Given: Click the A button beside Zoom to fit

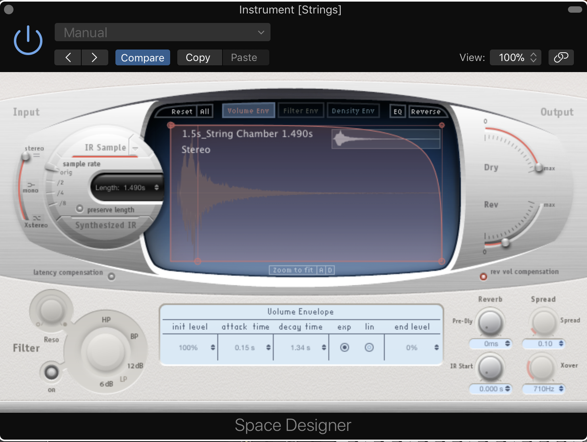Looking at the screenshot, I should pyautogui.click(x=321, y=270).
